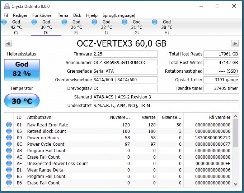
Task: Click the status orb in row AC
Action: point(9,157)
